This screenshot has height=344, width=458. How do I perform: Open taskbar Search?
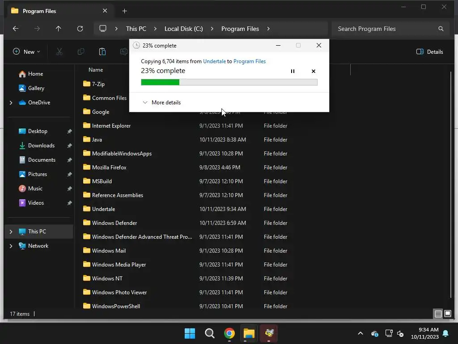(210, 333)
